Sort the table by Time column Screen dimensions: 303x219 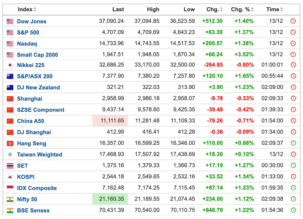[x=274, y=9]
